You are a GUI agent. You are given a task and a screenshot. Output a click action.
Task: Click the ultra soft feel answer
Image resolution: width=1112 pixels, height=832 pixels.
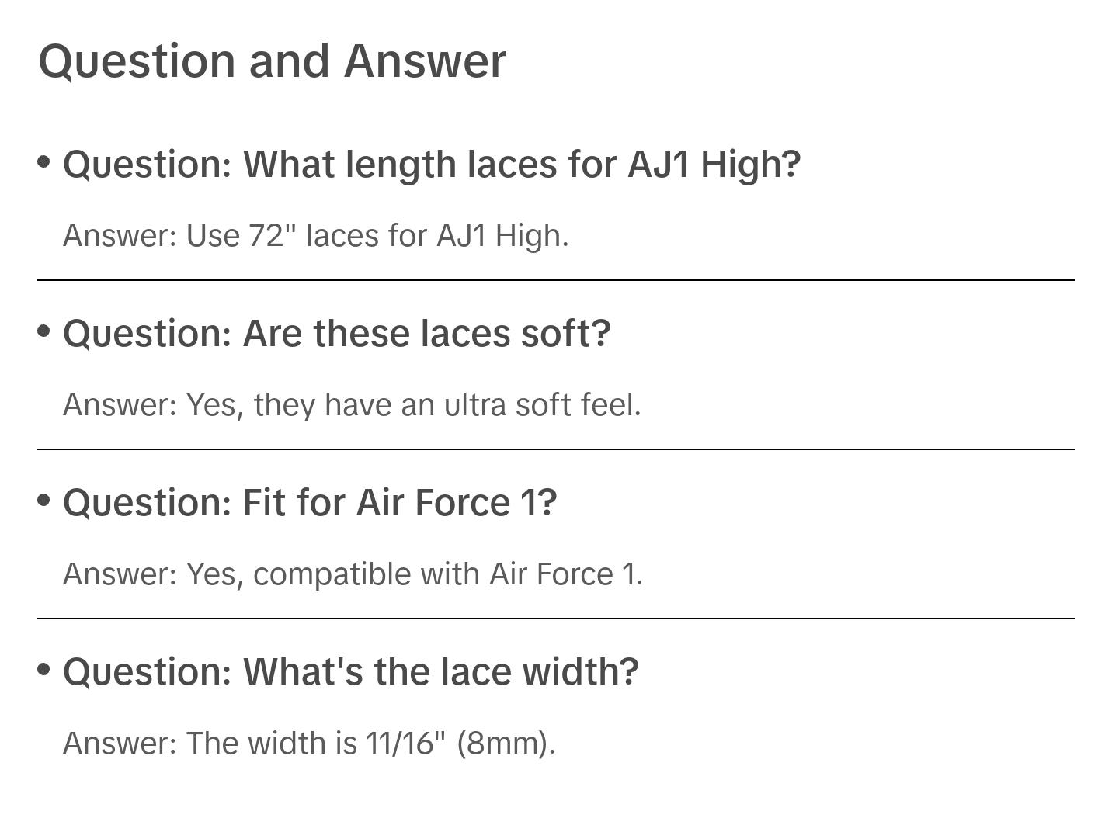(351, 405)
